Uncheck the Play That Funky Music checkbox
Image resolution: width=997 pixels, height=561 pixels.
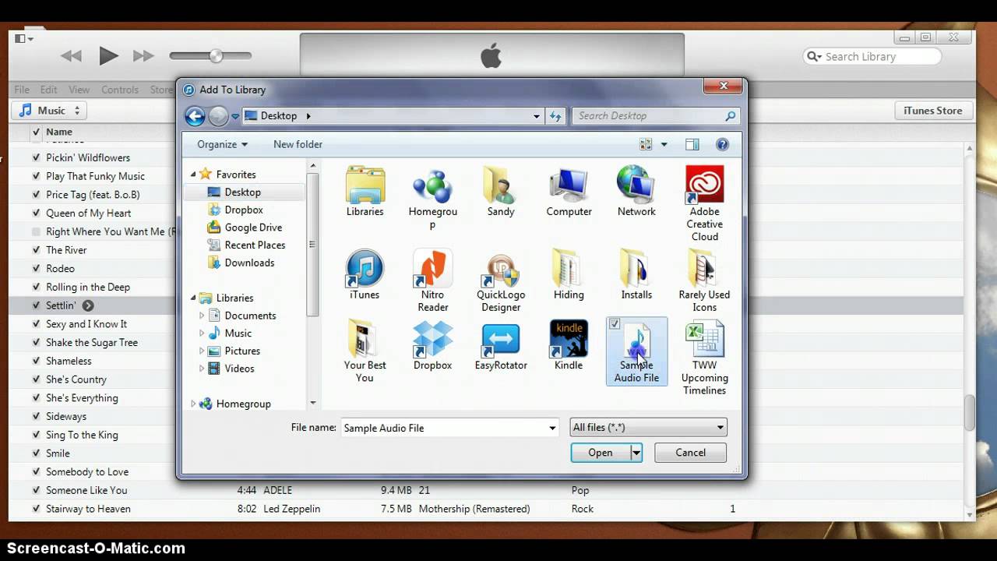[36, 176]
